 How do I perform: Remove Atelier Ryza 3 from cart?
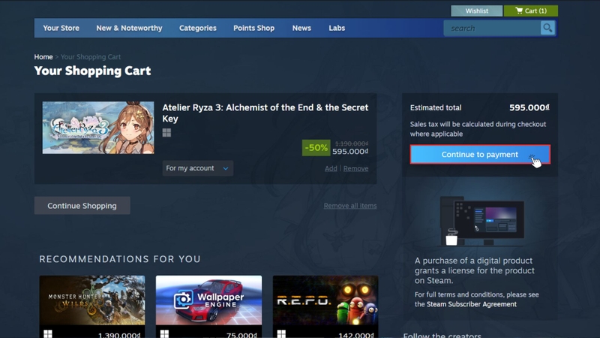pyautogui.click(x=355, y=168)
